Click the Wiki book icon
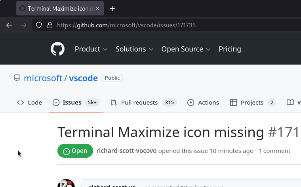301x187 pixels. pyautogui.click(x=290, y=103)
